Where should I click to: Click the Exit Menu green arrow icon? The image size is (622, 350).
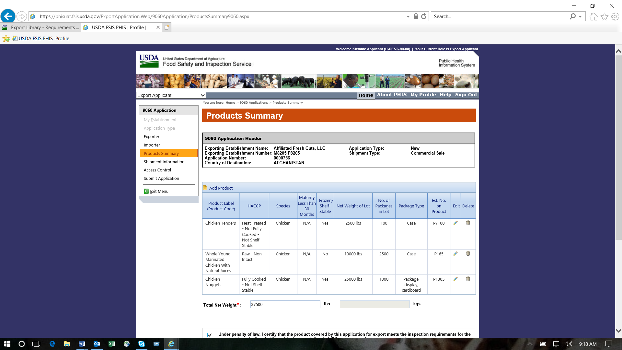tap(146, 191)
